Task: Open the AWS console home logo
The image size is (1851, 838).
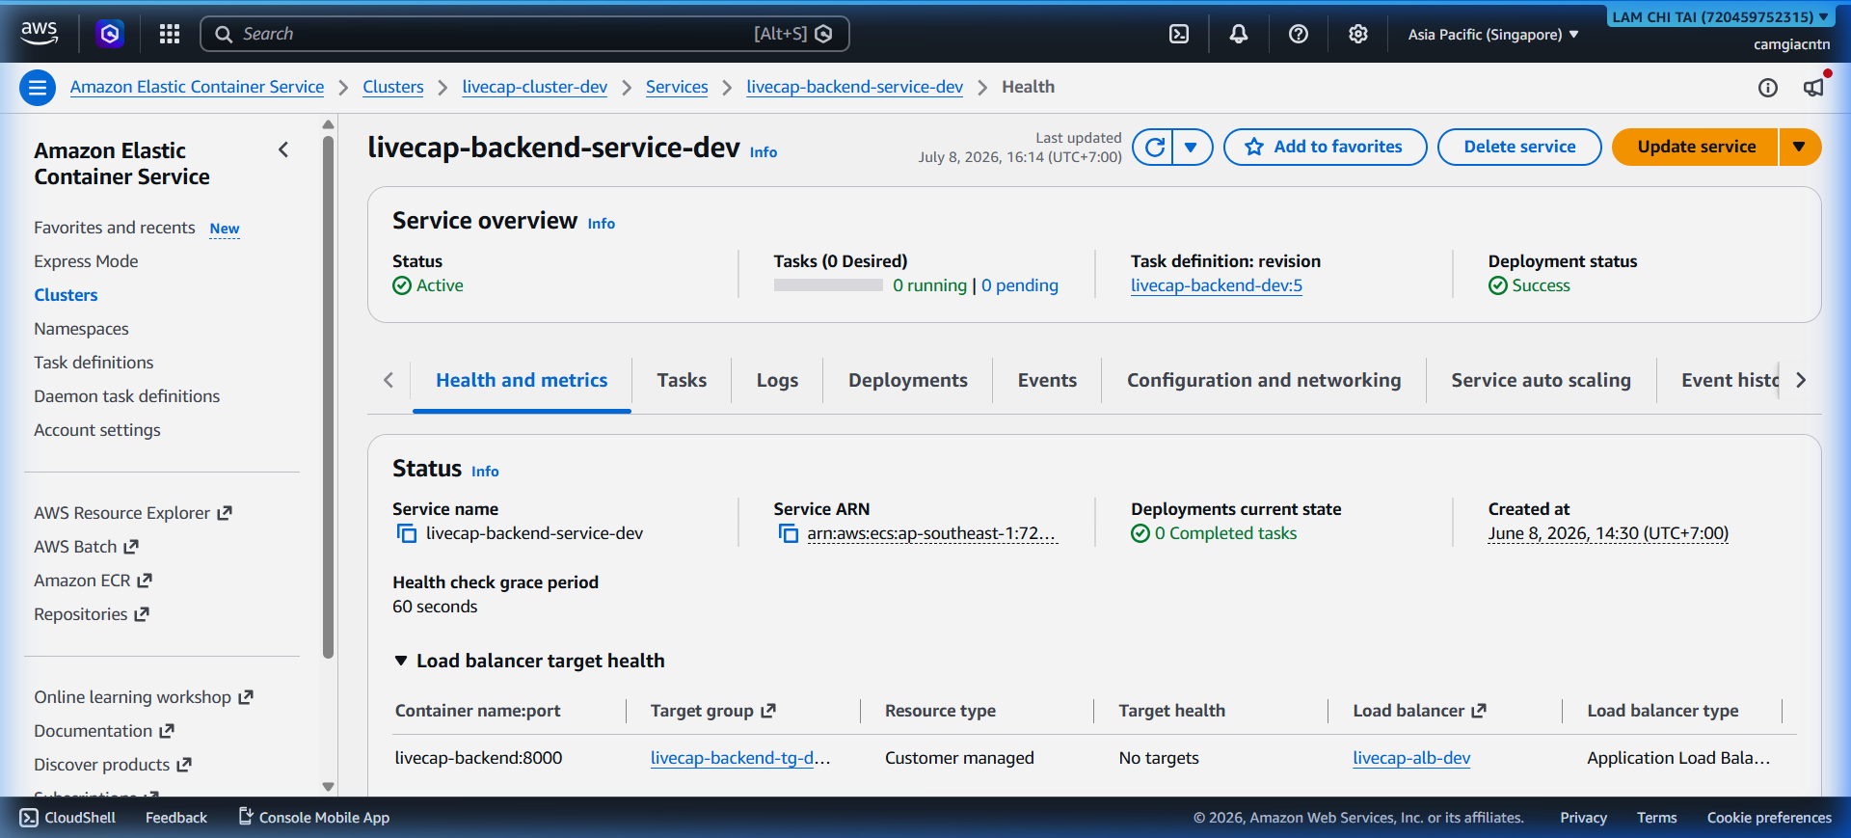Action: click(40, 33)
